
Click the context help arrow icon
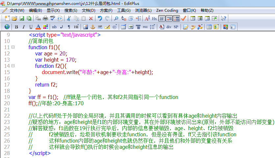(223, 18)
